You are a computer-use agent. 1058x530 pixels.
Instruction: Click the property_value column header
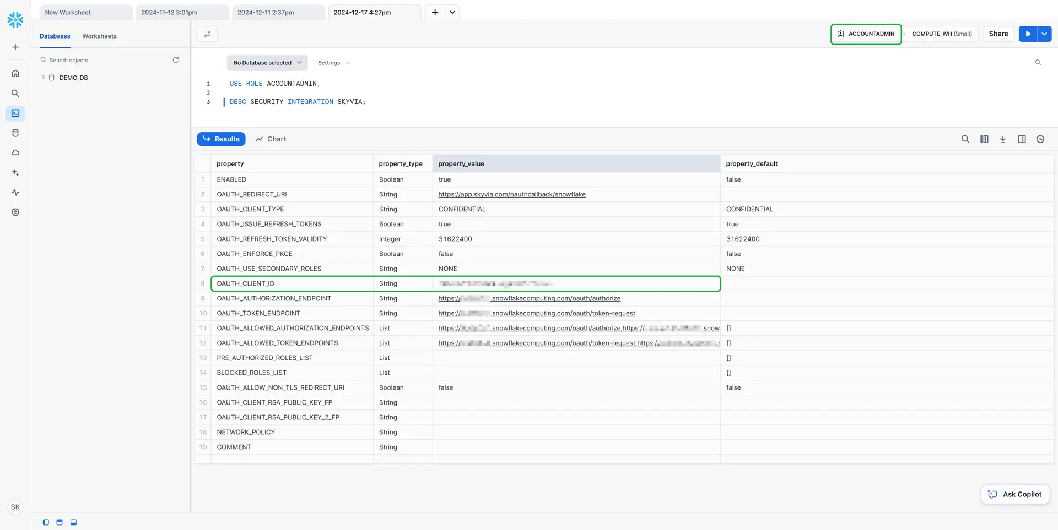tap(576, 163)
